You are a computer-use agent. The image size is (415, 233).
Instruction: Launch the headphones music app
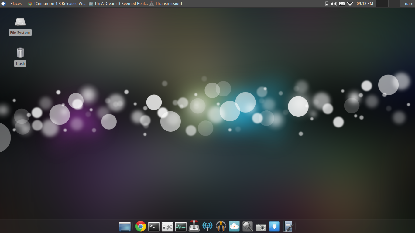click(221, 226)
